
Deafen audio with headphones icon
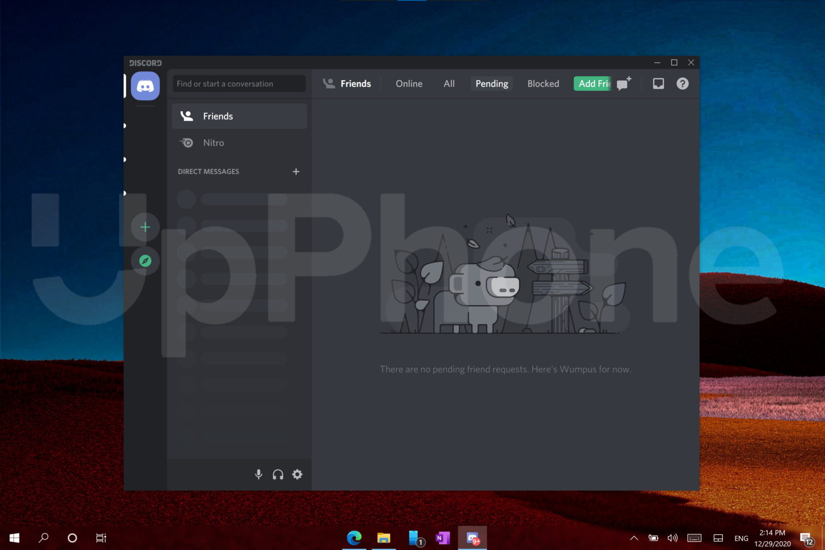278,474
